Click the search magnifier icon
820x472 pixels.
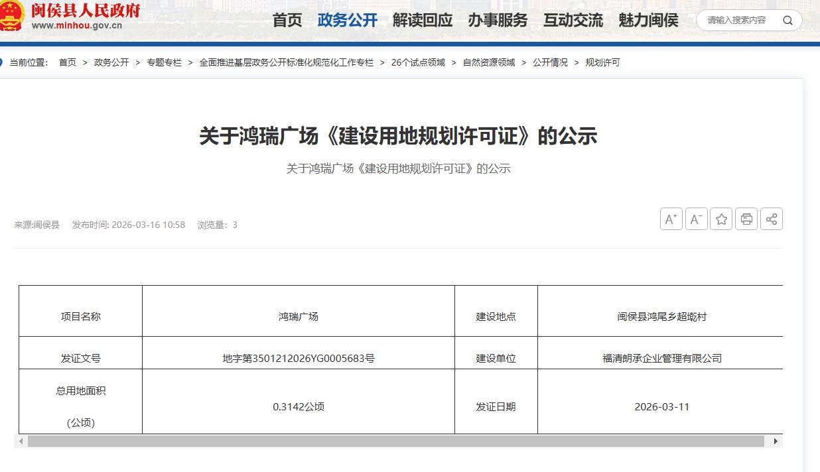(787, 20)
